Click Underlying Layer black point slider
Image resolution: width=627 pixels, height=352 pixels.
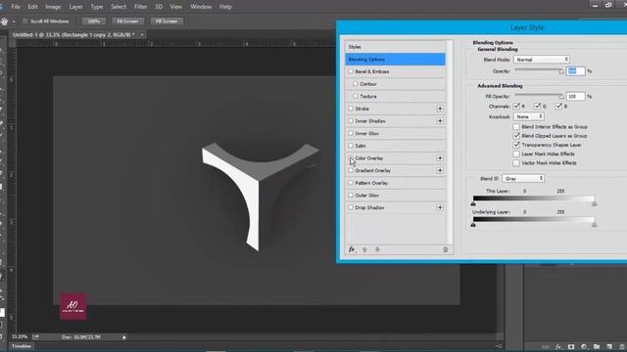point(473,225)
